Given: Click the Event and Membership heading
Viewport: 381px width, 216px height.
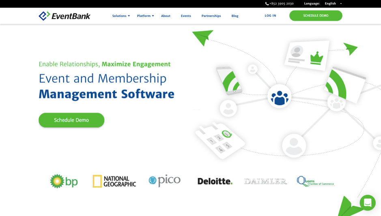Looking at the screenshot, I should (103, 78).
